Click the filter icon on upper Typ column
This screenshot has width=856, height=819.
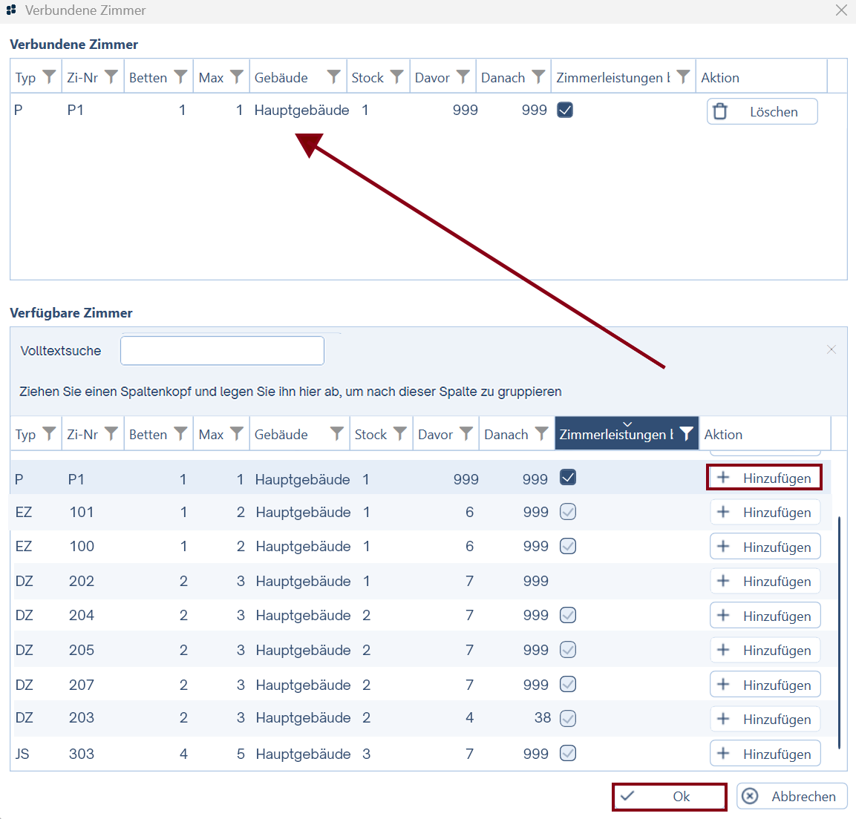[49, 77]
